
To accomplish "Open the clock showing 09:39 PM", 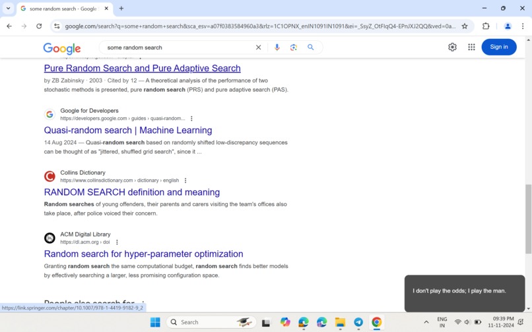I will [x=501, y=322].
